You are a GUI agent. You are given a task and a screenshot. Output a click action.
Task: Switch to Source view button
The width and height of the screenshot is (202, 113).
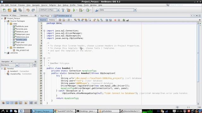[43, 20]
